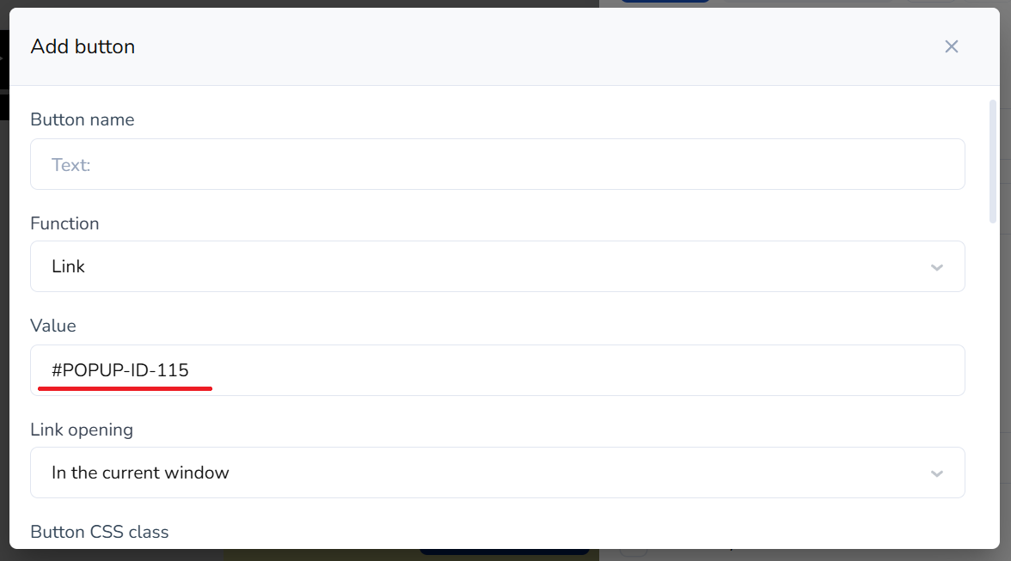Click the Function dropdown chevron arrow

click(x=937, y=267)
